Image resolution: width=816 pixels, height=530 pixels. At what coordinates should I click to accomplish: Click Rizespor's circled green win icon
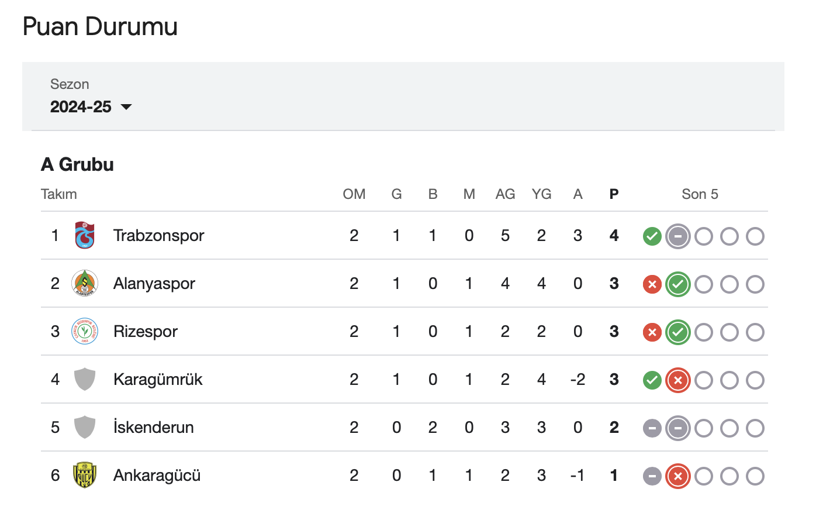click(x=678, y=332)
